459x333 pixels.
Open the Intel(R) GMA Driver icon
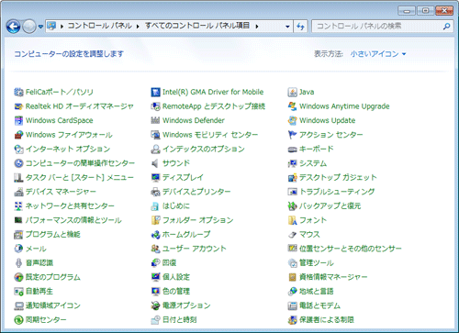pos(155,92)
